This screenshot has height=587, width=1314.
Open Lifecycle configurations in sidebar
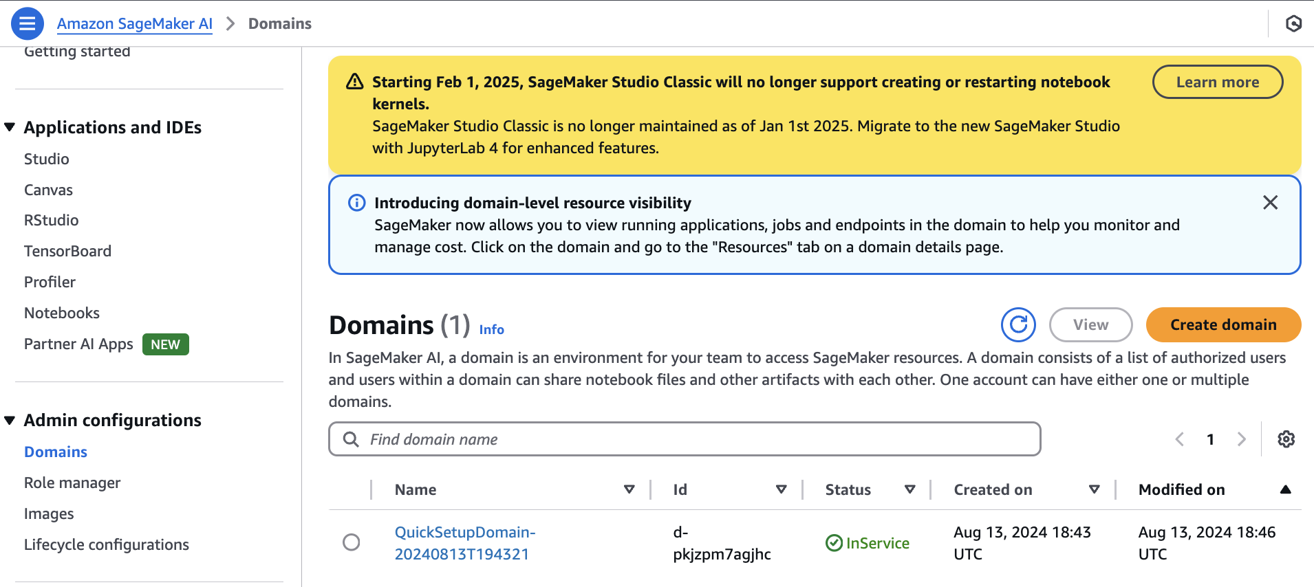pyautogui.click(x=107, y=544)
